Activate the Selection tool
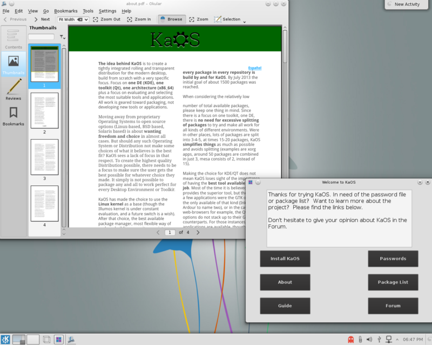The image size is (432, 345). tap(227, 19)
